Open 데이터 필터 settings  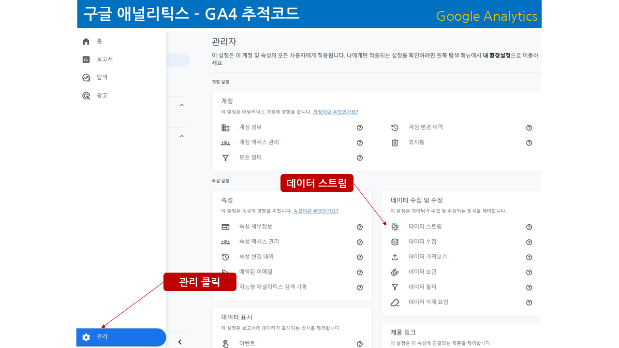(423, 287)
